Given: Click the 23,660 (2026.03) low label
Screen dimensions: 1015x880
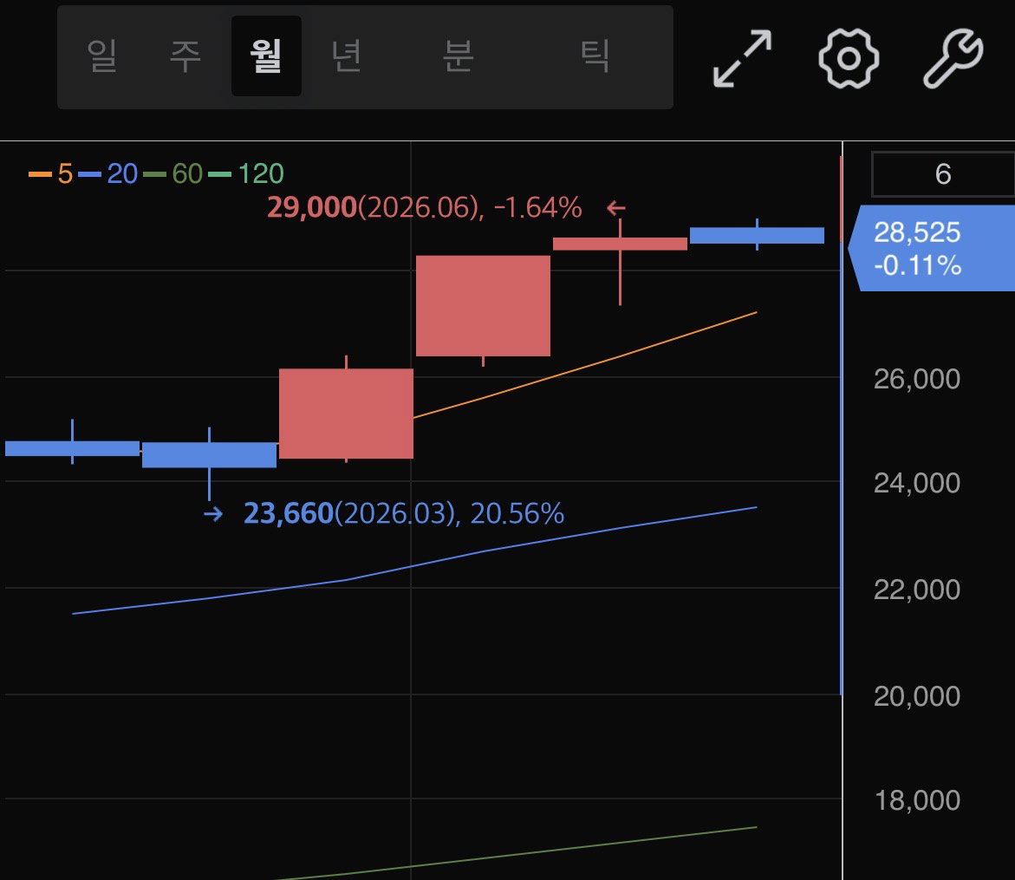Looking at the screenshot, I should pos(404,513).
